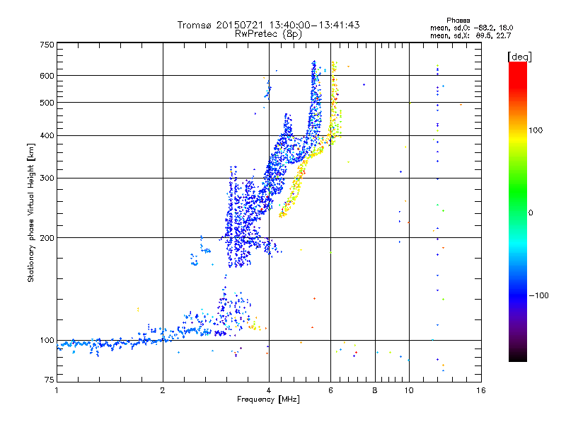
Task: Click the x-axis '1' tick label
Action: click(x=57, y=390)
